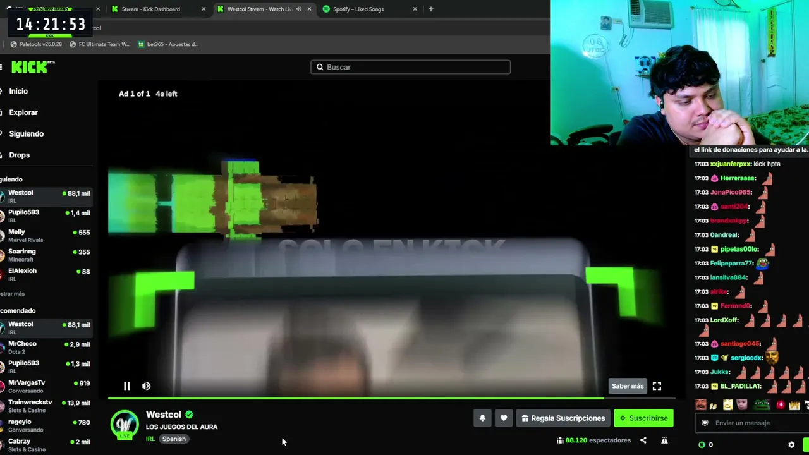
Task: Open Pupilo593 channel in followed list
Action: [46, 216]
